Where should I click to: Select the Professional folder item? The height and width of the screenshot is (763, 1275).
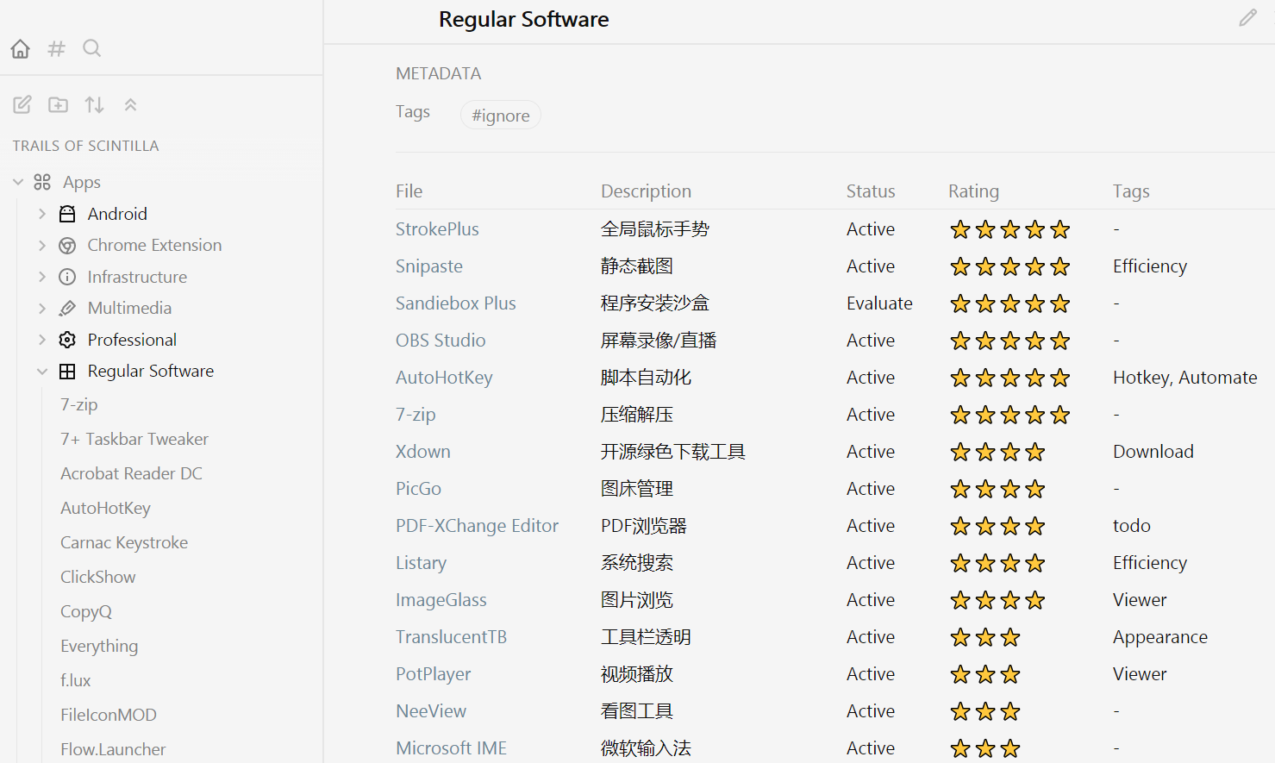[132, 340]
